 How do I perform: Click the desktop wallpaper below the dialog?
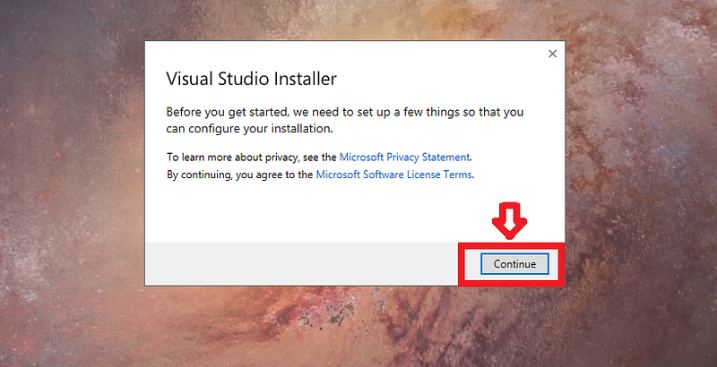(x=355, y=327)
